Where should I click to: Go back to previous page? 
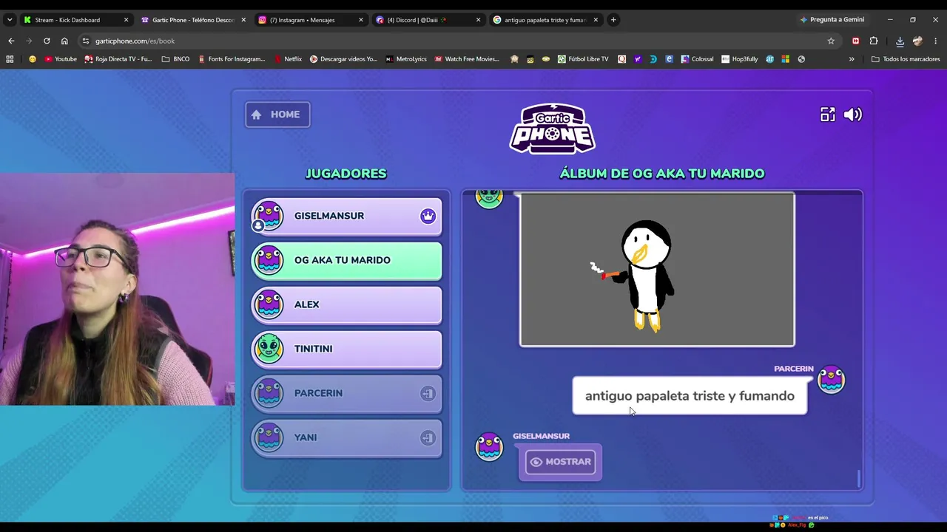coord(11,41)
